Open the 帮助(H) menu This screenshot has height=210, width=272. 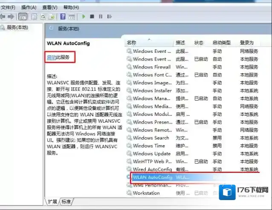click(71, 7)
